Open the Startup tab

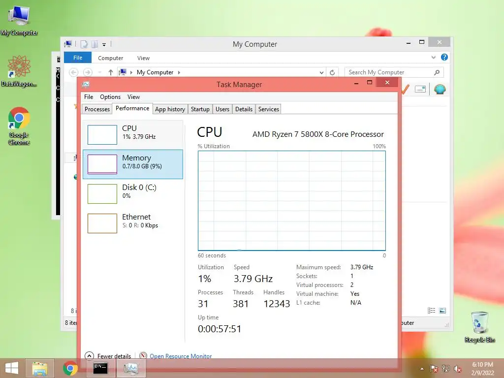(x=200, y=109)
